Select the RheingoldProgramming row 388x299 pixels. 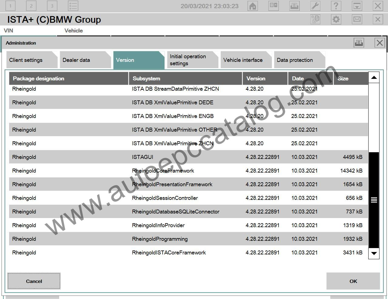click(188, 239)
